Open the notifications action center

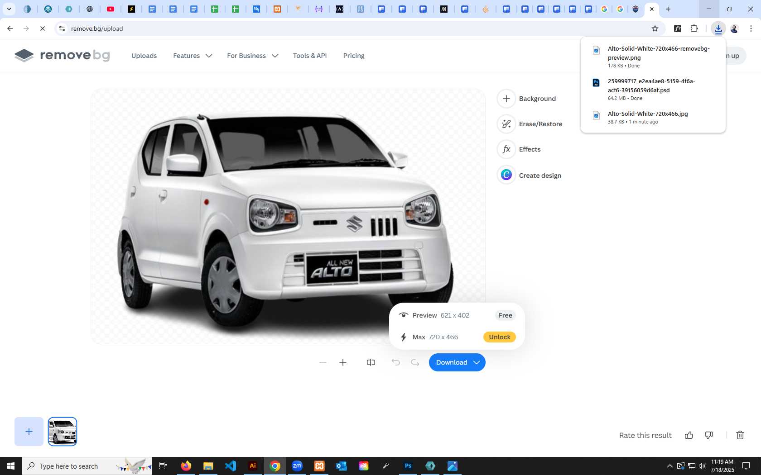pyautogui.click(x=746, y=466)
